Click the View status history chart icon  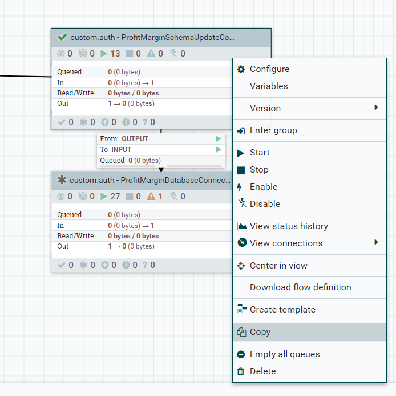(x=241, y=226)
